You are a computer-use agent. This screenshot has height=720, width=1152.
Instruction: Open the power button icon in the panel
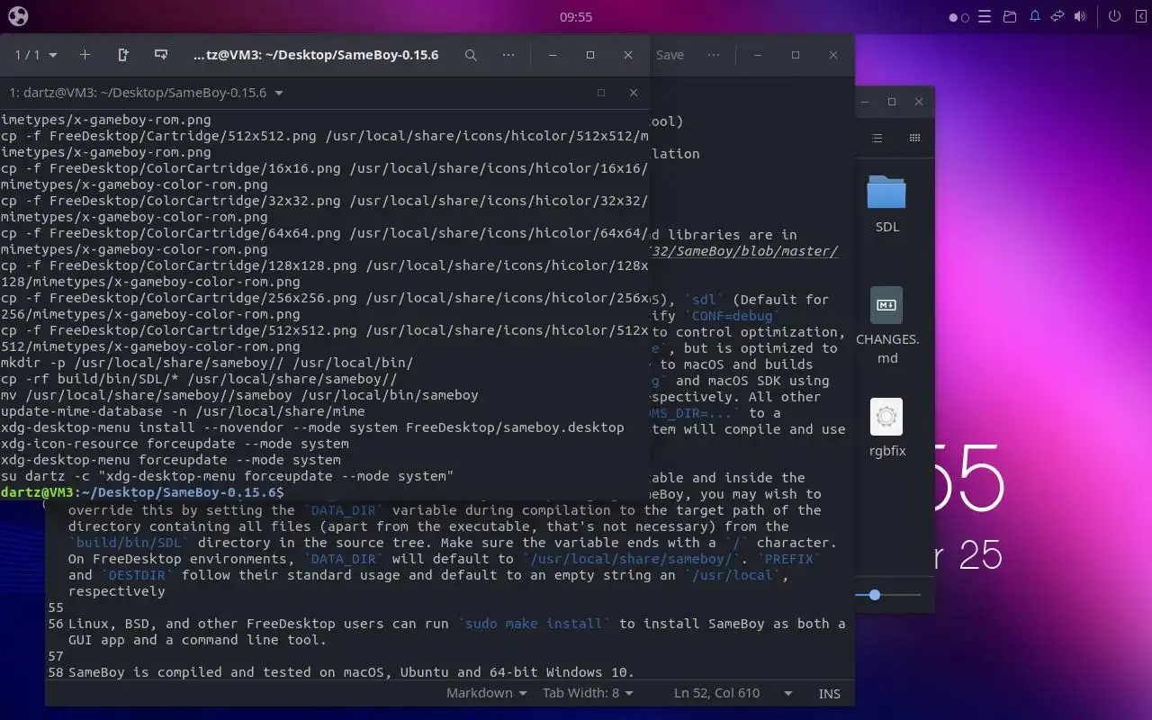point(1114,16)
